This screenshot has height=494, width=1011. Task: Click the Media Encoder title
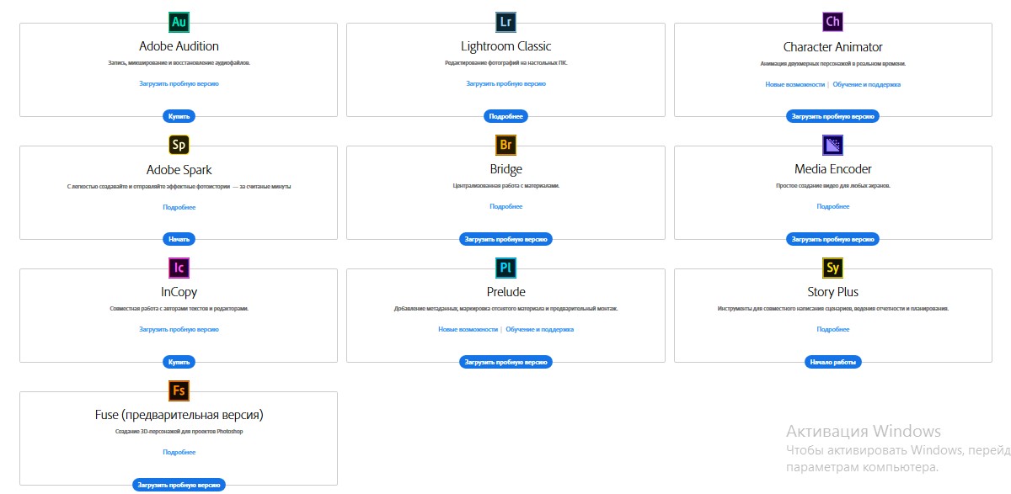point(832,169)
